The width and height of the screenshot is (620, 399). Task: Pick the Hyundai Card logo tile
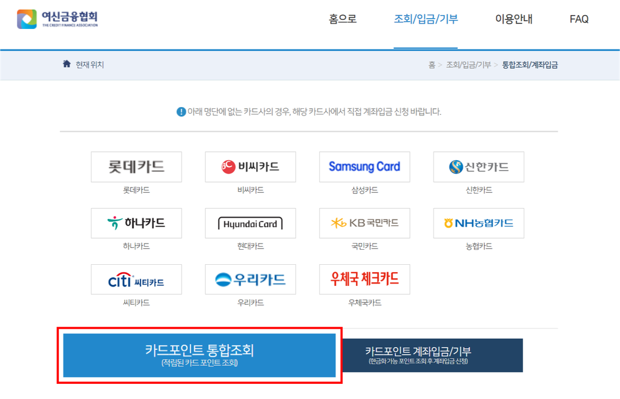pyautogui.click(x=250, y=223)
